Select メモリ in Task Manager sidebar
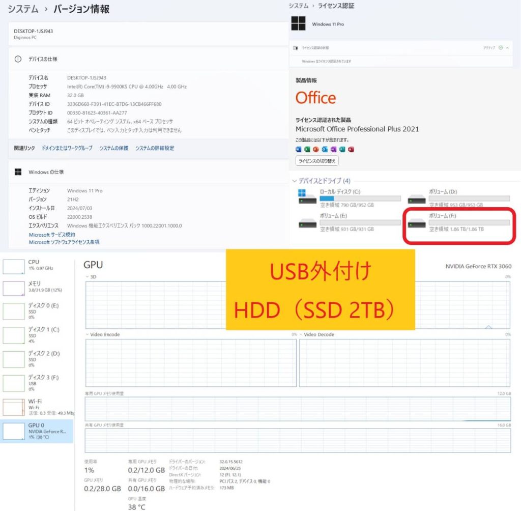 pyautogui.click(x=37, y=288)
